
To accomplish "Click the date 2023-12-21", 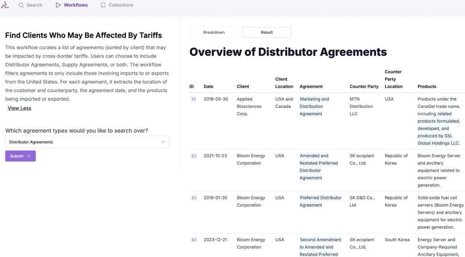I will [x=216, y=240].
